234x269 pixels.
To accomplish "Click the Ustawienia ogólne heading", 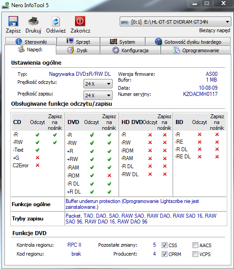I will 36,63.
